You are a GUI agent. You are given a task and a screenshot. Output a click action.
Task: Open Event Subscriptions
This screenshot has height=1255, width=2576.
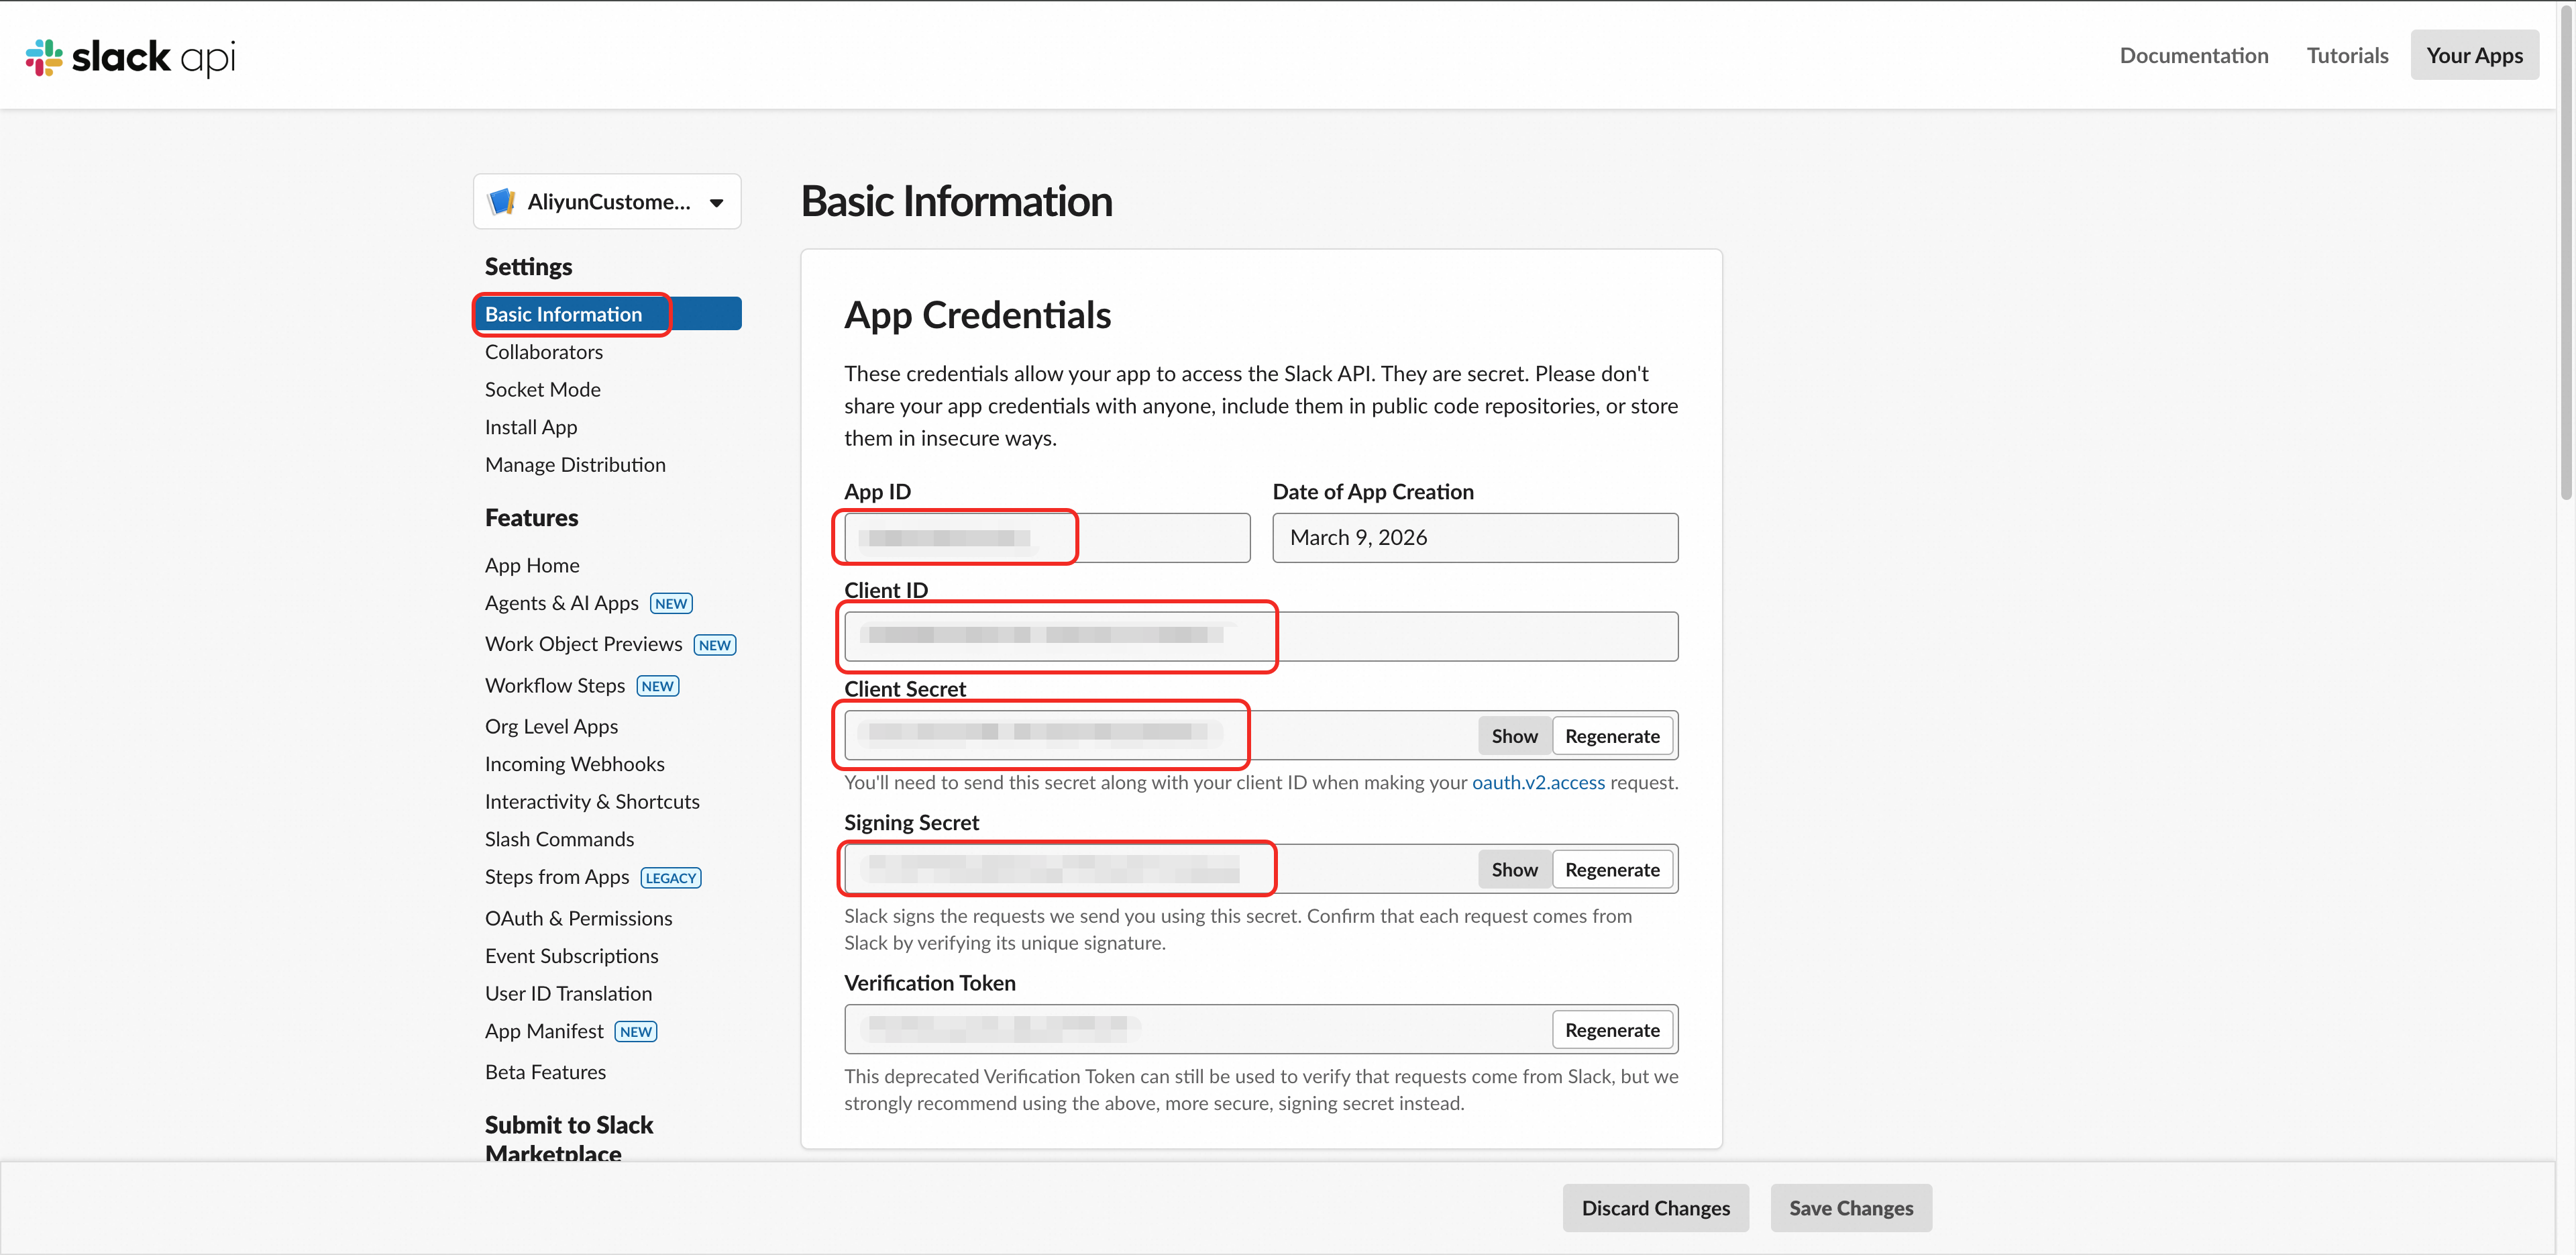coord(571,956)
